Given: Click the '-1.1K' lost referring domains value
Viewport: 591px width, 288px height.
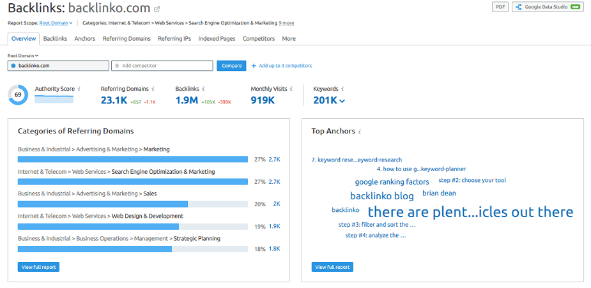Looking at the screenshot, I should (x=150, y=102).
